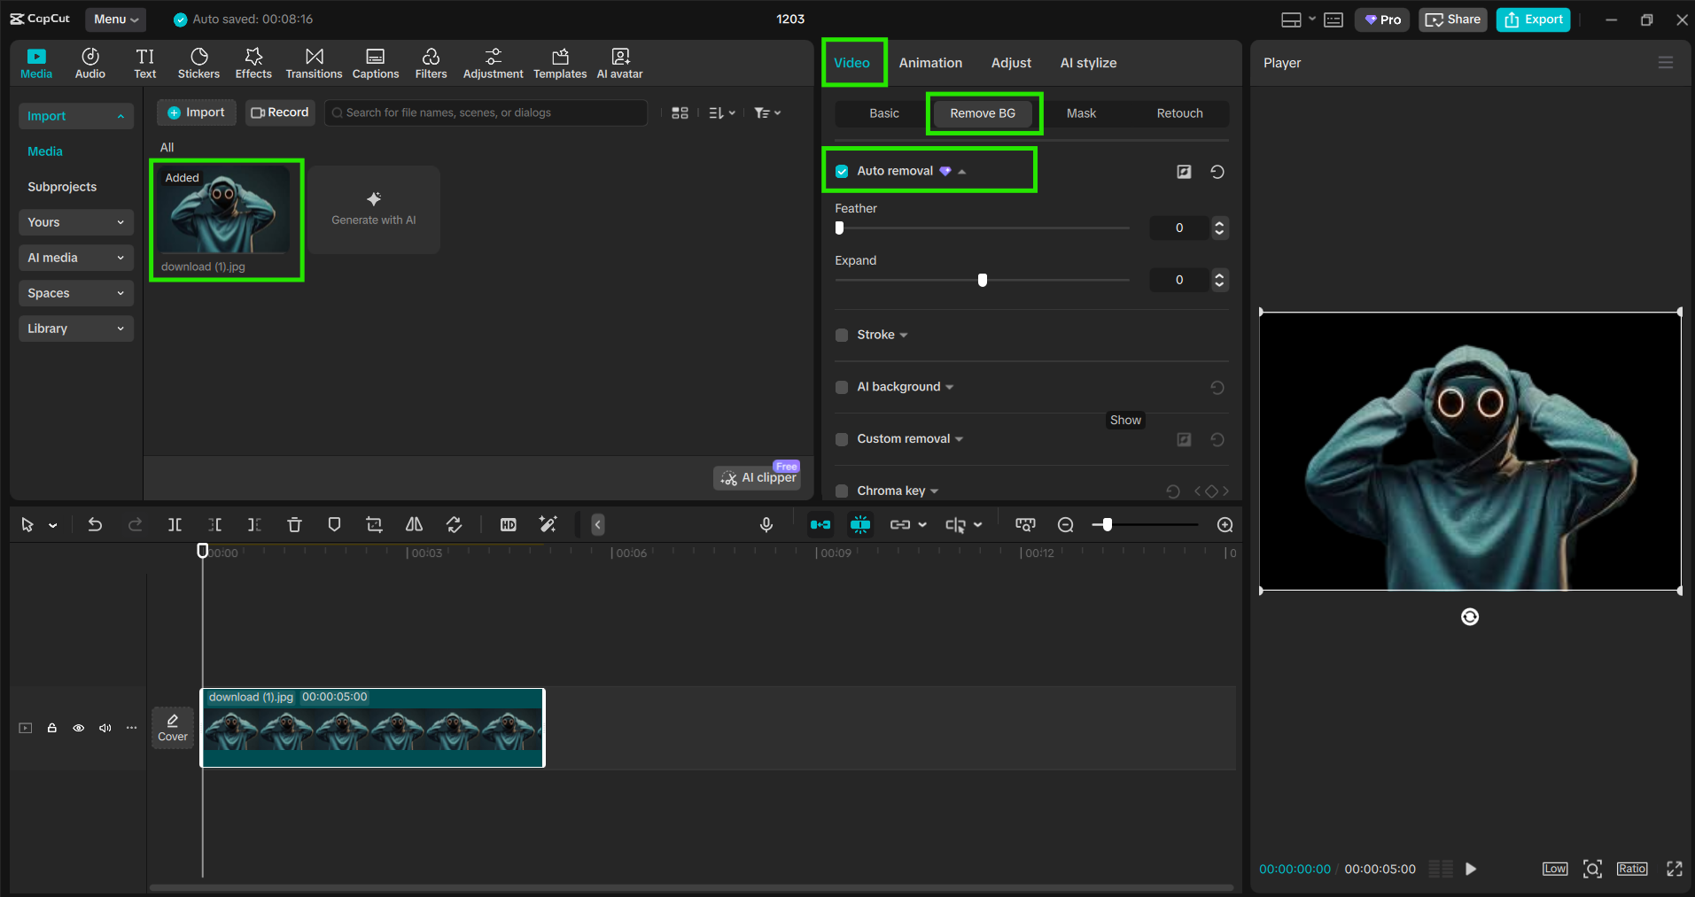Enable the Chroma key checkbox
Viewport: 1695px width, 897px height.
[842, 491]
